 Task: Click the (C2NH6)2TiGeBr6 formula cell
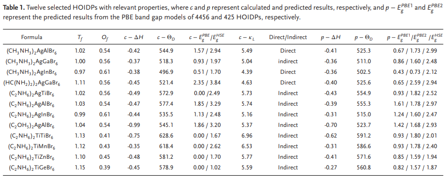tap(31, 168)
